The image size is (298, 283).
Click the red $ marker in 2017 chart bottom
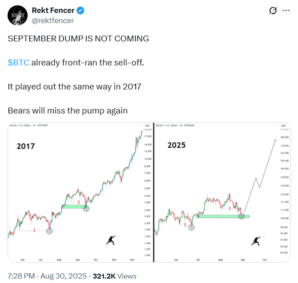click(x=34, y=230)
